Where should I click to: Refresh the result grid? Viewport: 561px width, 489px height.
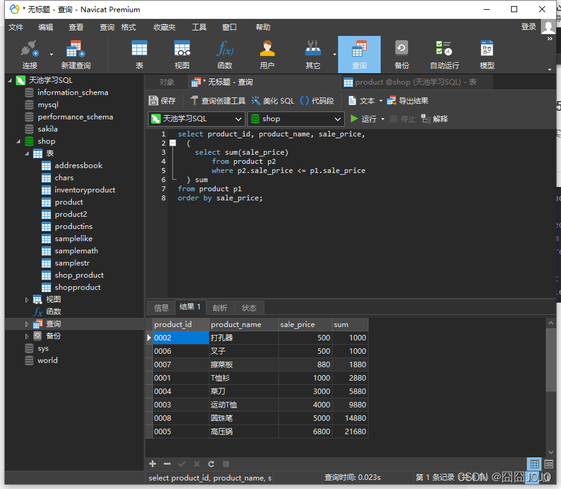(211, 464)
